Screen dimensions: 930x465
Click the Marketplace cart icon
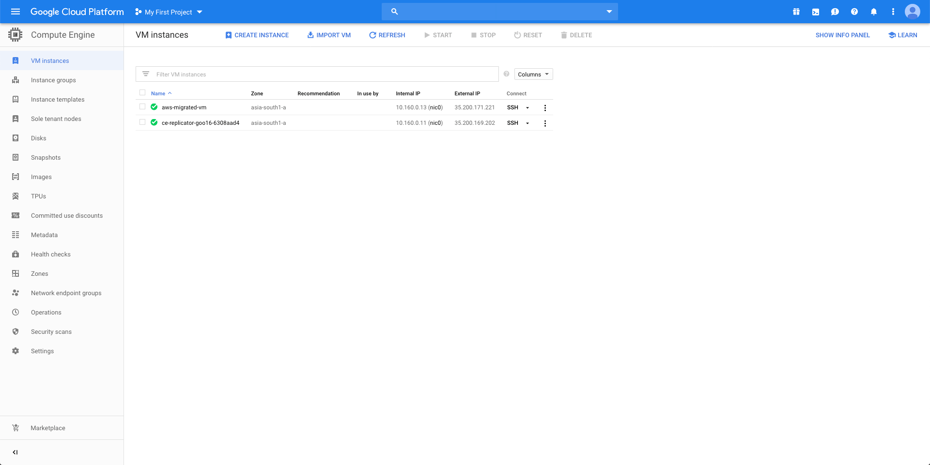[15, 428]
